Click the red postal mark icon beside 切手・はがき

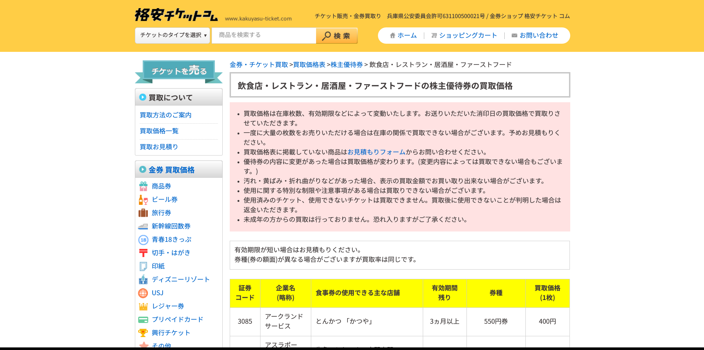pos(143,253)
